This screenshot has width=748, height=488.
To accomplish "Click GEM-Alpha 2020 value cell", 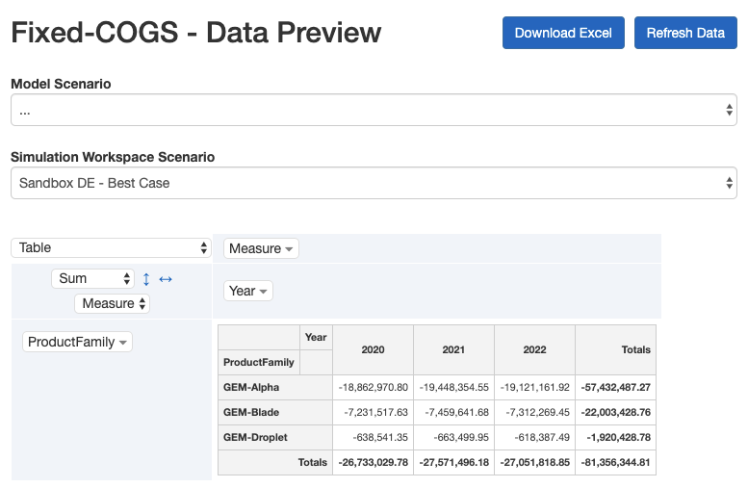I will coord(374,387).
